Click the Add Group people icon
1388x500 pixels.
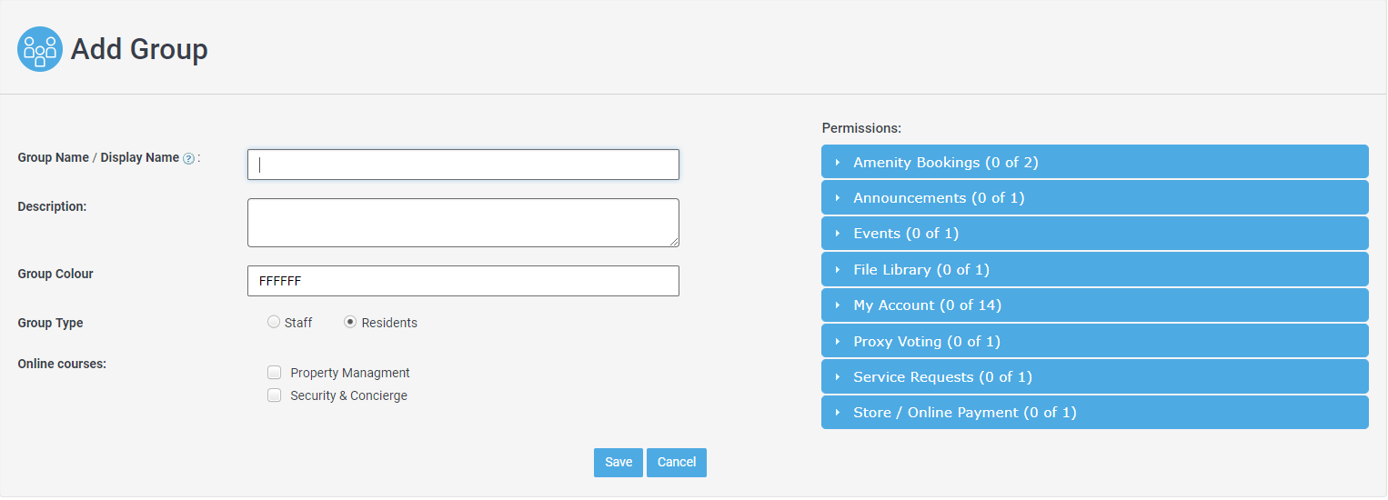click(x=40, y=49)
